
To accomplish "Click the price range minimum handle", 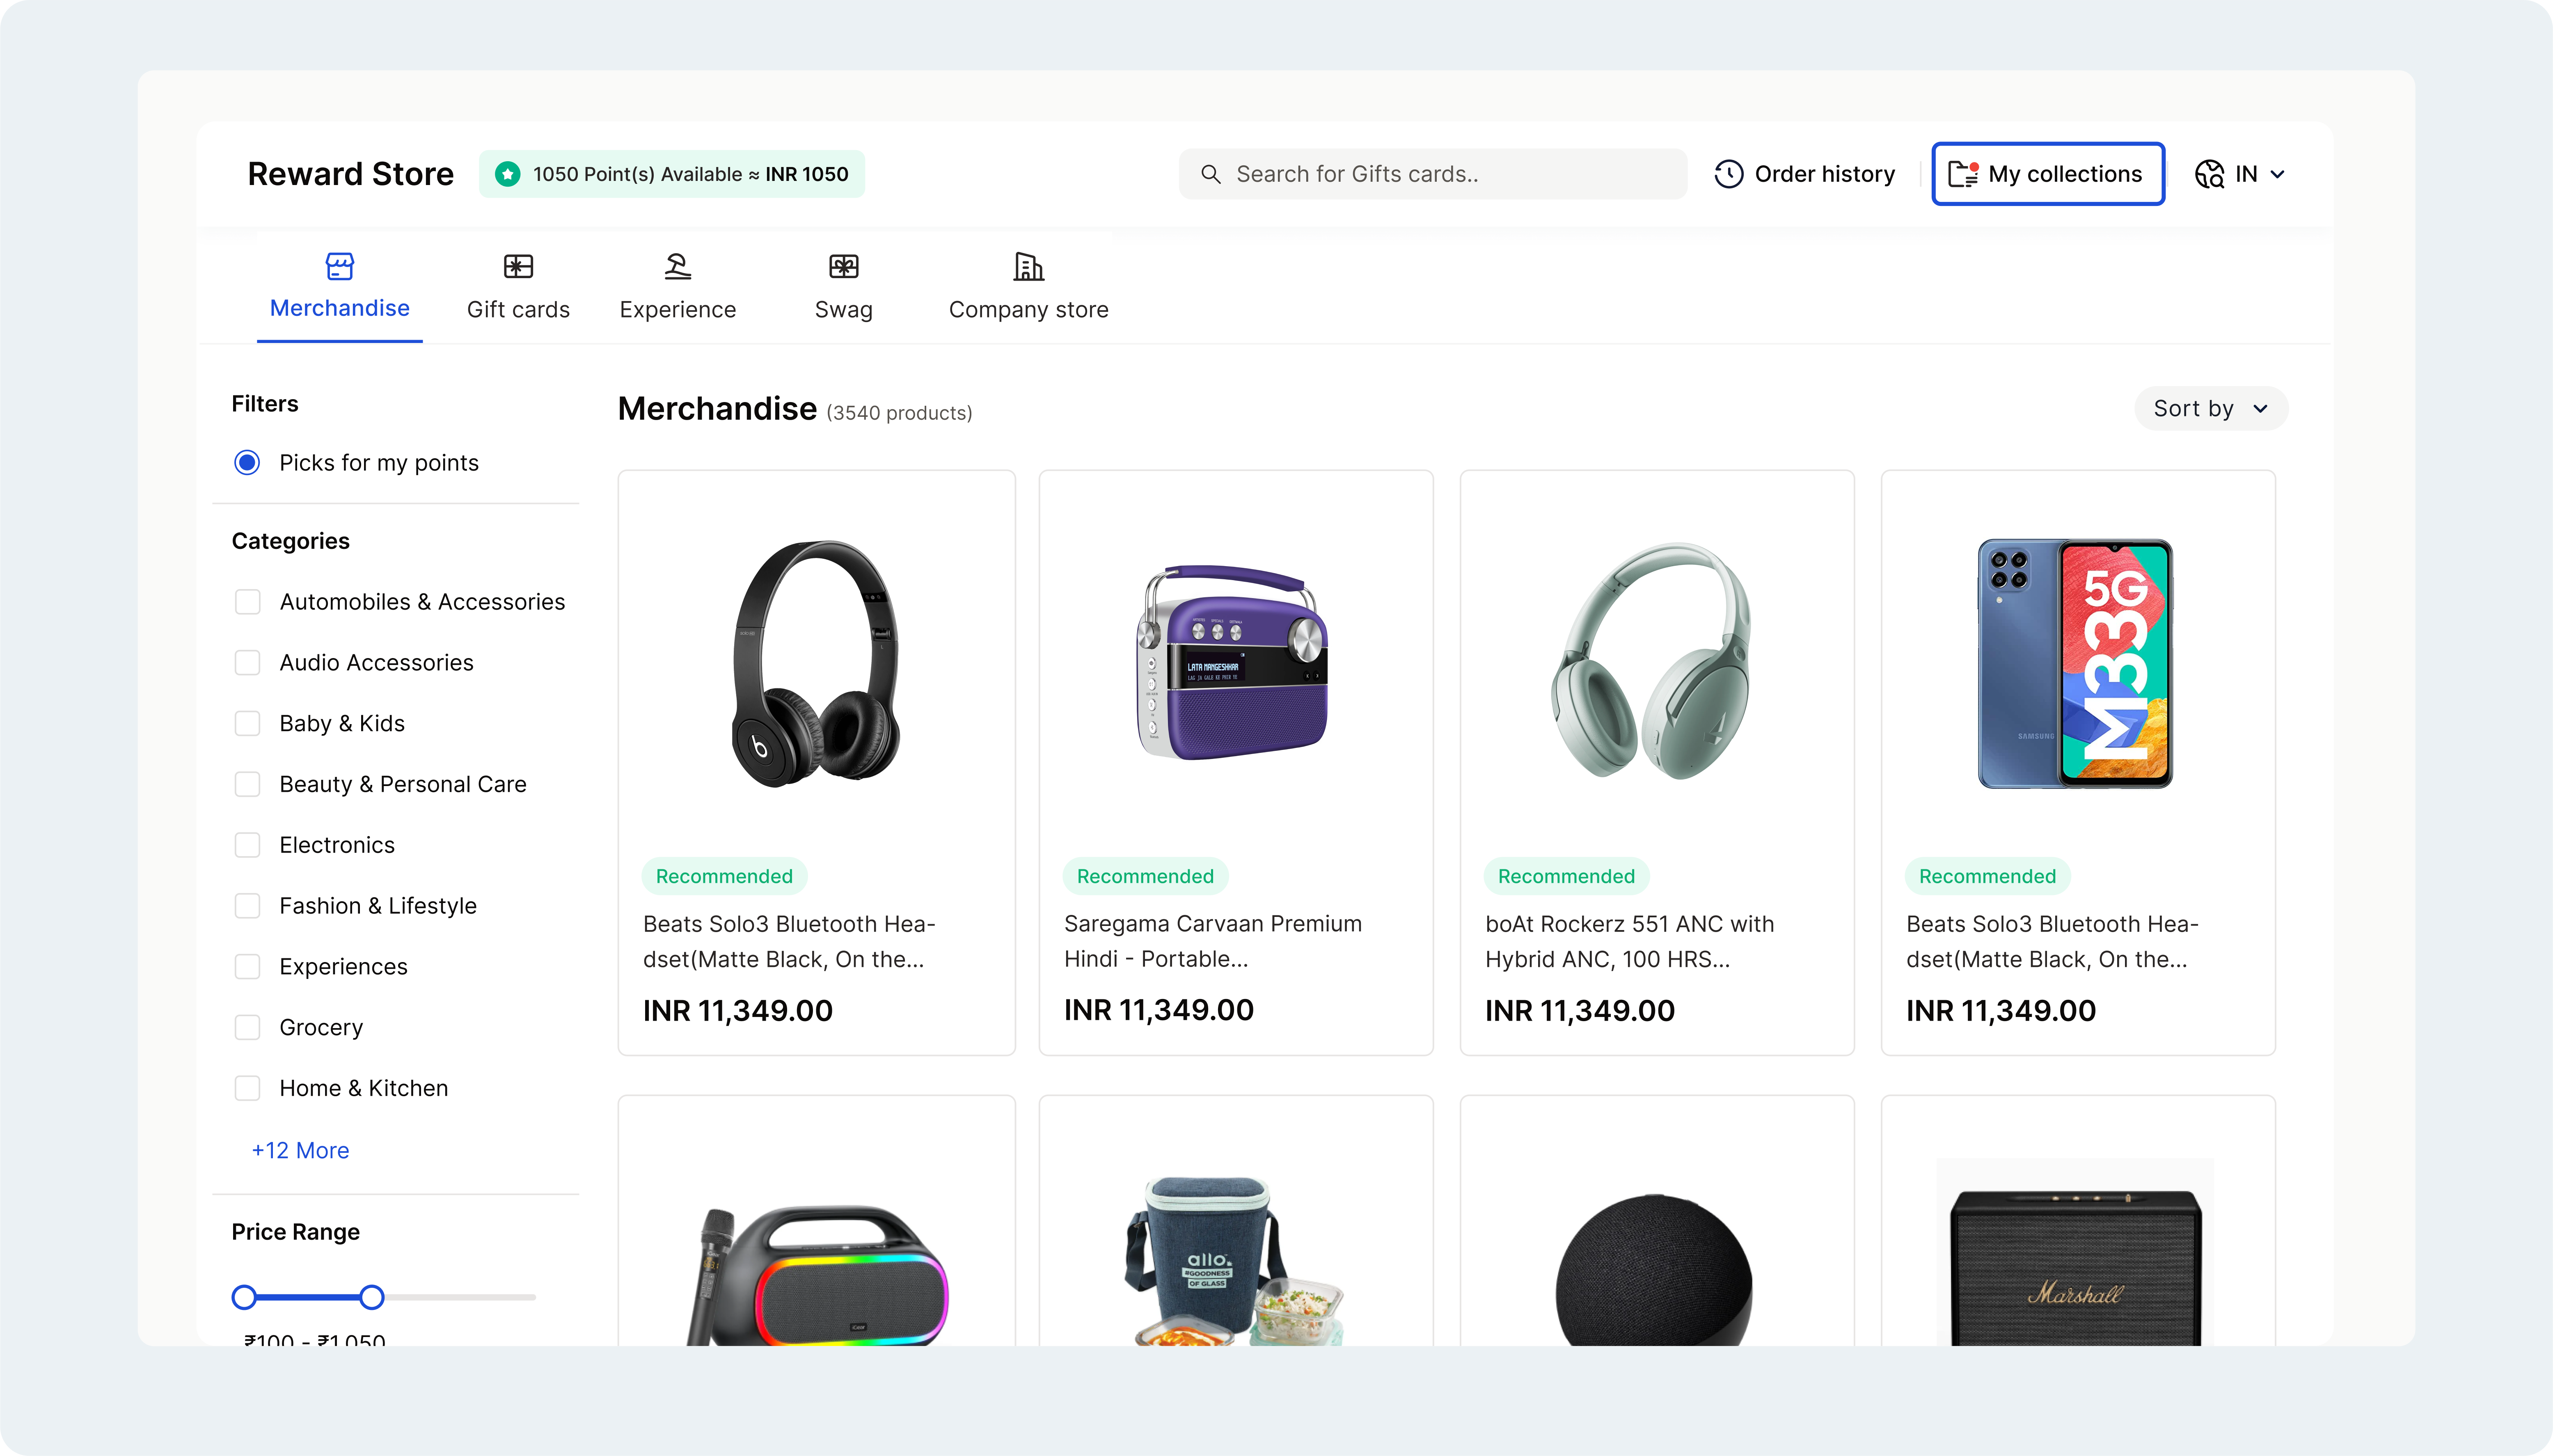I will coord(244,1297).
